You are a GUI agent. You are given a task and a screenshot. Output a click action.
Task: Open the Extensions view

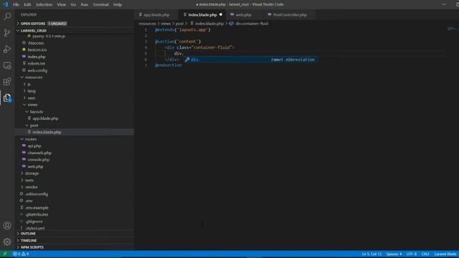(x=7, y=82)
